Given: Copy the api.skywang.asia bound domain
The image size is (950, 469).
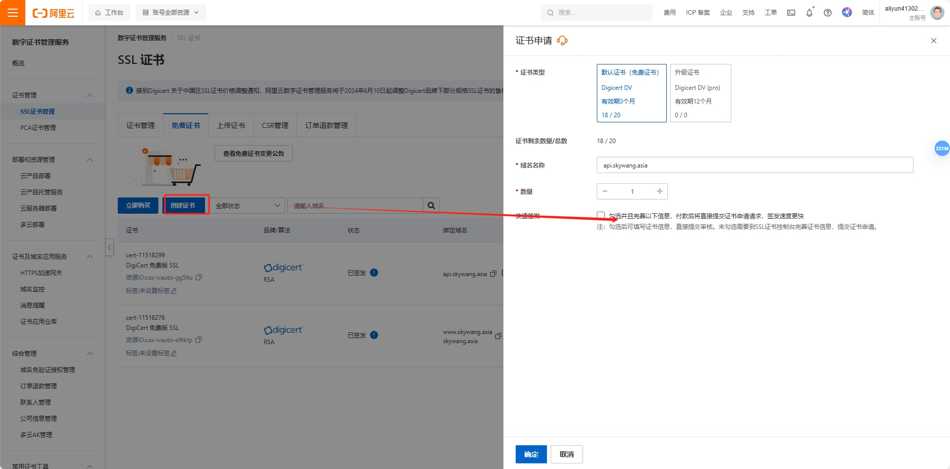Looking at the screenshot, I should click(x=493, y=274).
